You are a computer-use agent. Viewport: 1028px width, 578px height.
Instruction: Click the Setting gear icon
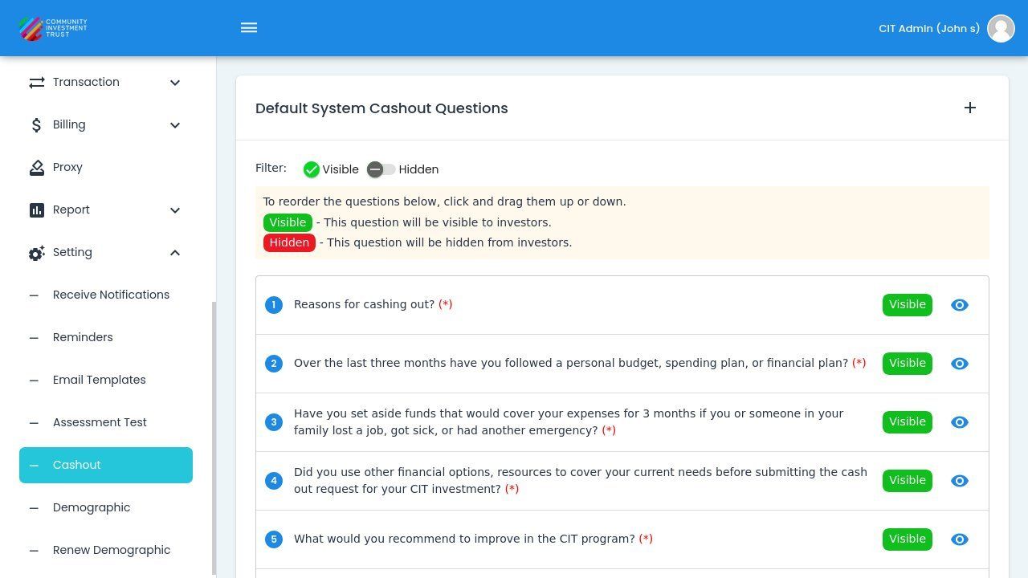[x=36, y=253]
